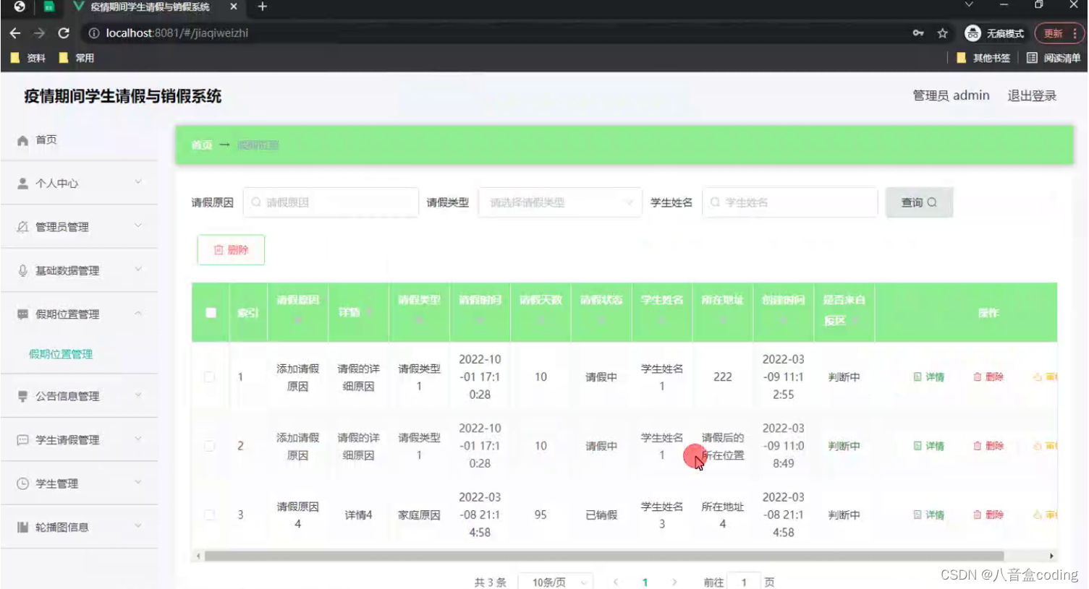Viewport: 1089px width, 589px height.
Task: Reload the page with refresh icon
Action: point(64,33)
